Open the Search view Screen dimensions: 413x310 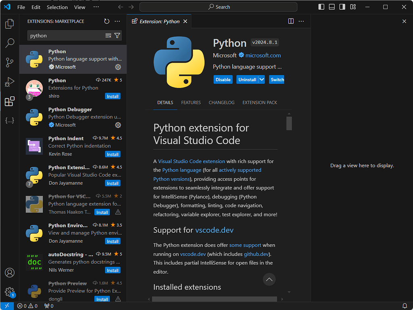(9, 43)
